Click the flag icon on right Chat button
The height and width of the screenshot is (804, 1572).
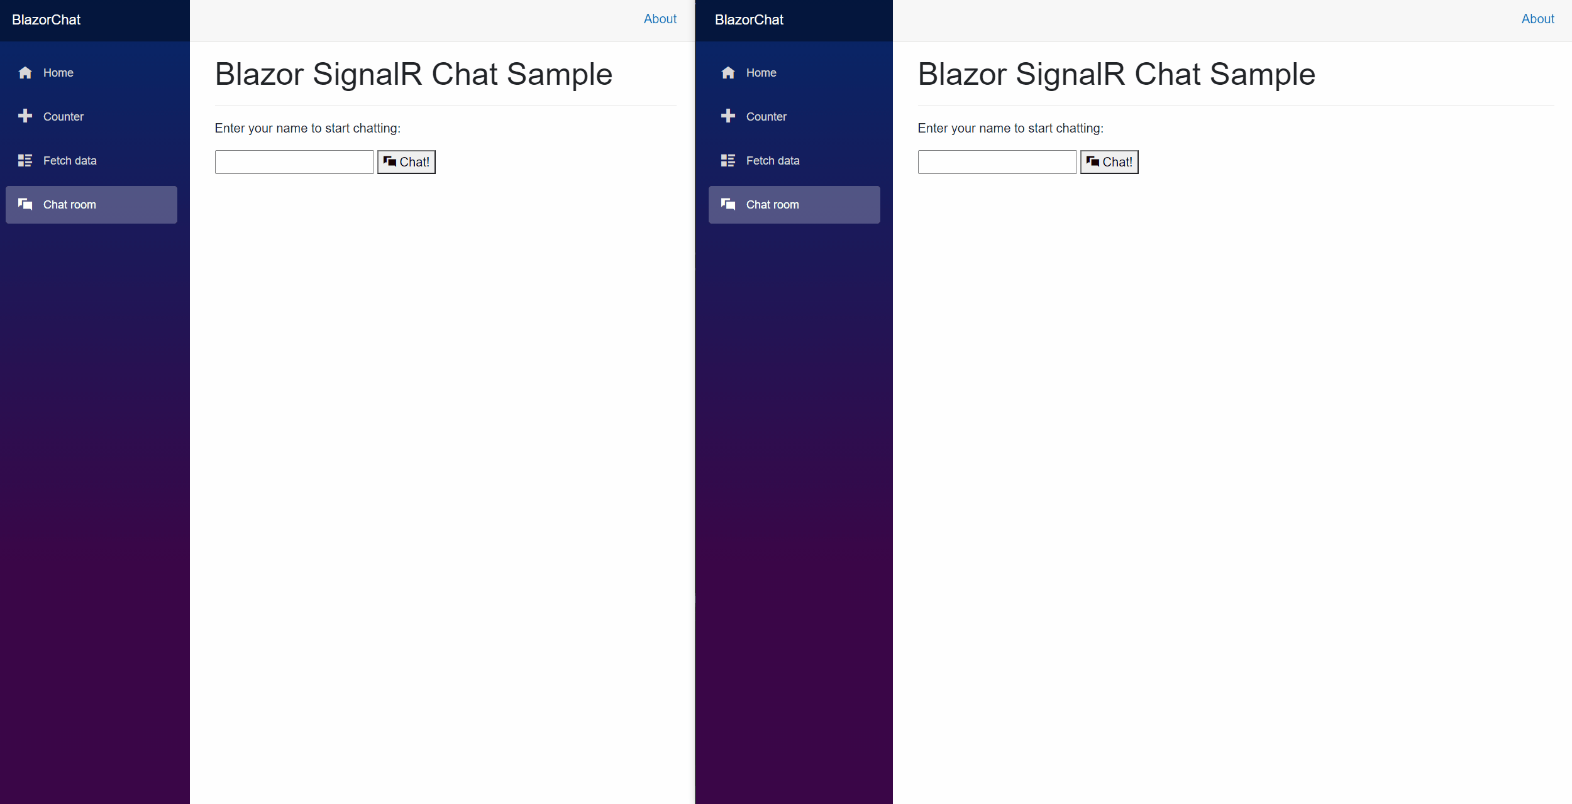pyautogui.click(x=1092, y=160)
